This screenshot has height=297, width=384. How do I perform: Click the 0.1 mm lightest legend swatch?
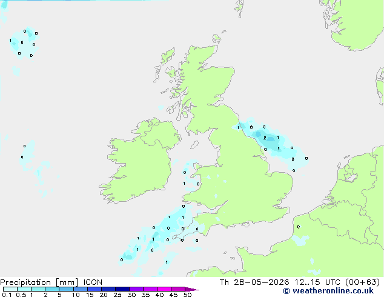[x=10, y=289]
